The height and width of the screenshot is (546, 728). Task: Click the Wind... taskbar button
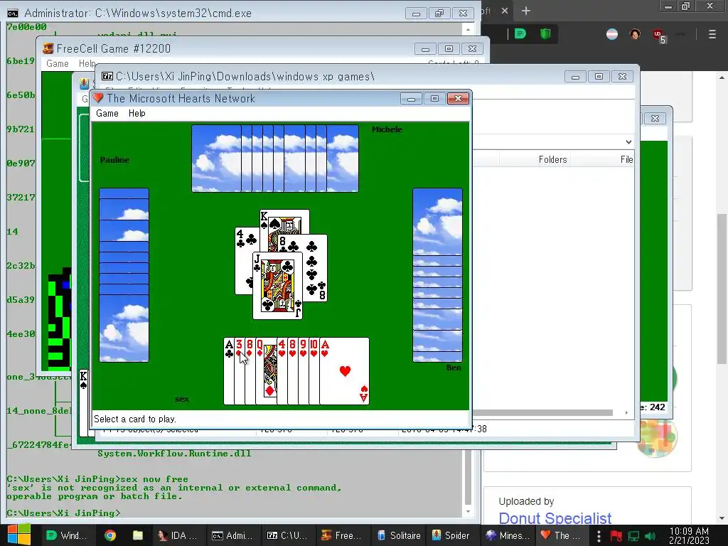(x=68, y=535)
